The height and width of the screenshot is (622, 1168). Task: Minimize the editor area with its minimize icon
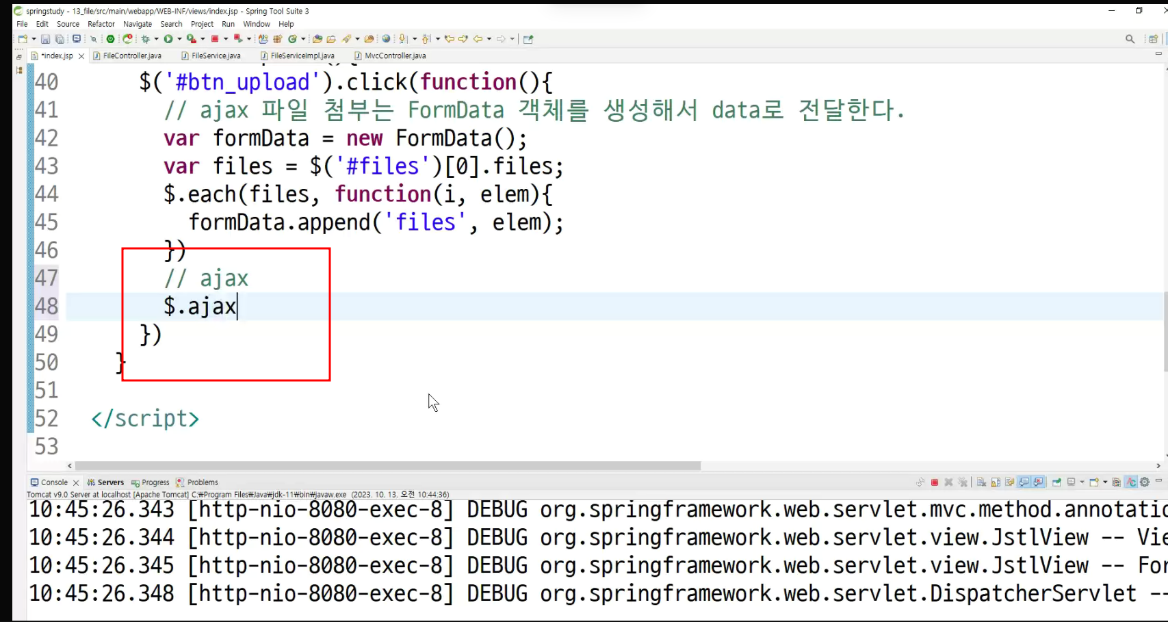pos(1158,54)
